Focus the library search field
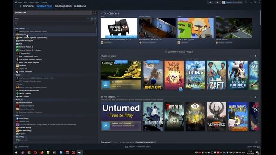 point(55,23)
